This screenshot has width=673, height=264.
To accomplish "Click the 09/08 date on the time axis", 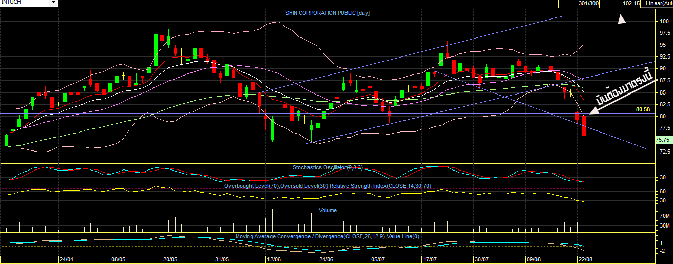I will click(534, 259).
